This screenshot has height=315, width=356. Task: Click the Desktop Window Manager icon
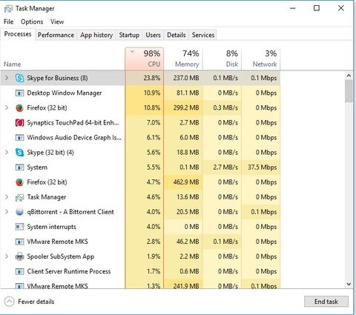click(x=19, y=93)
